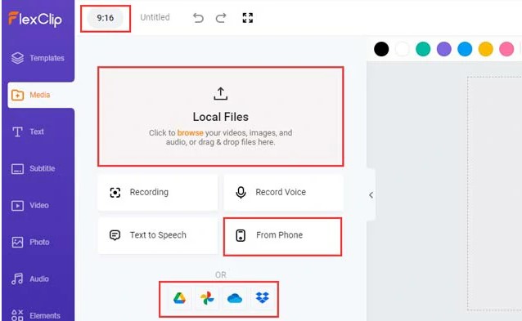Image resolution: width=522 pixels, height=321 pixels.
Task: Import from OneDrive cloud icon
Action: [235, 298]
